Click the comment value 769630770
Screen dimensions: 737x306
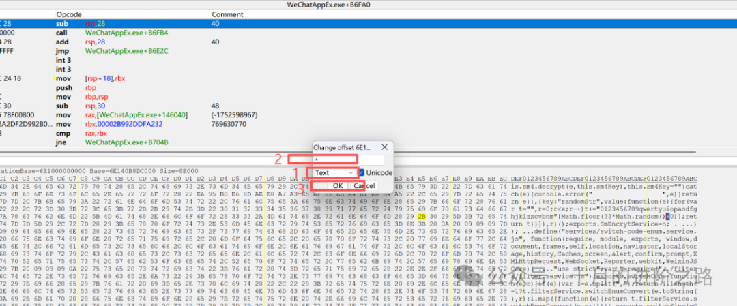pos(229,124)
